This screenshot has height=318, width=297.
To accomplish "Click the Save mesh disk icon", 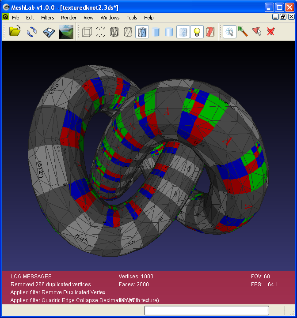I will pos(48,32).
